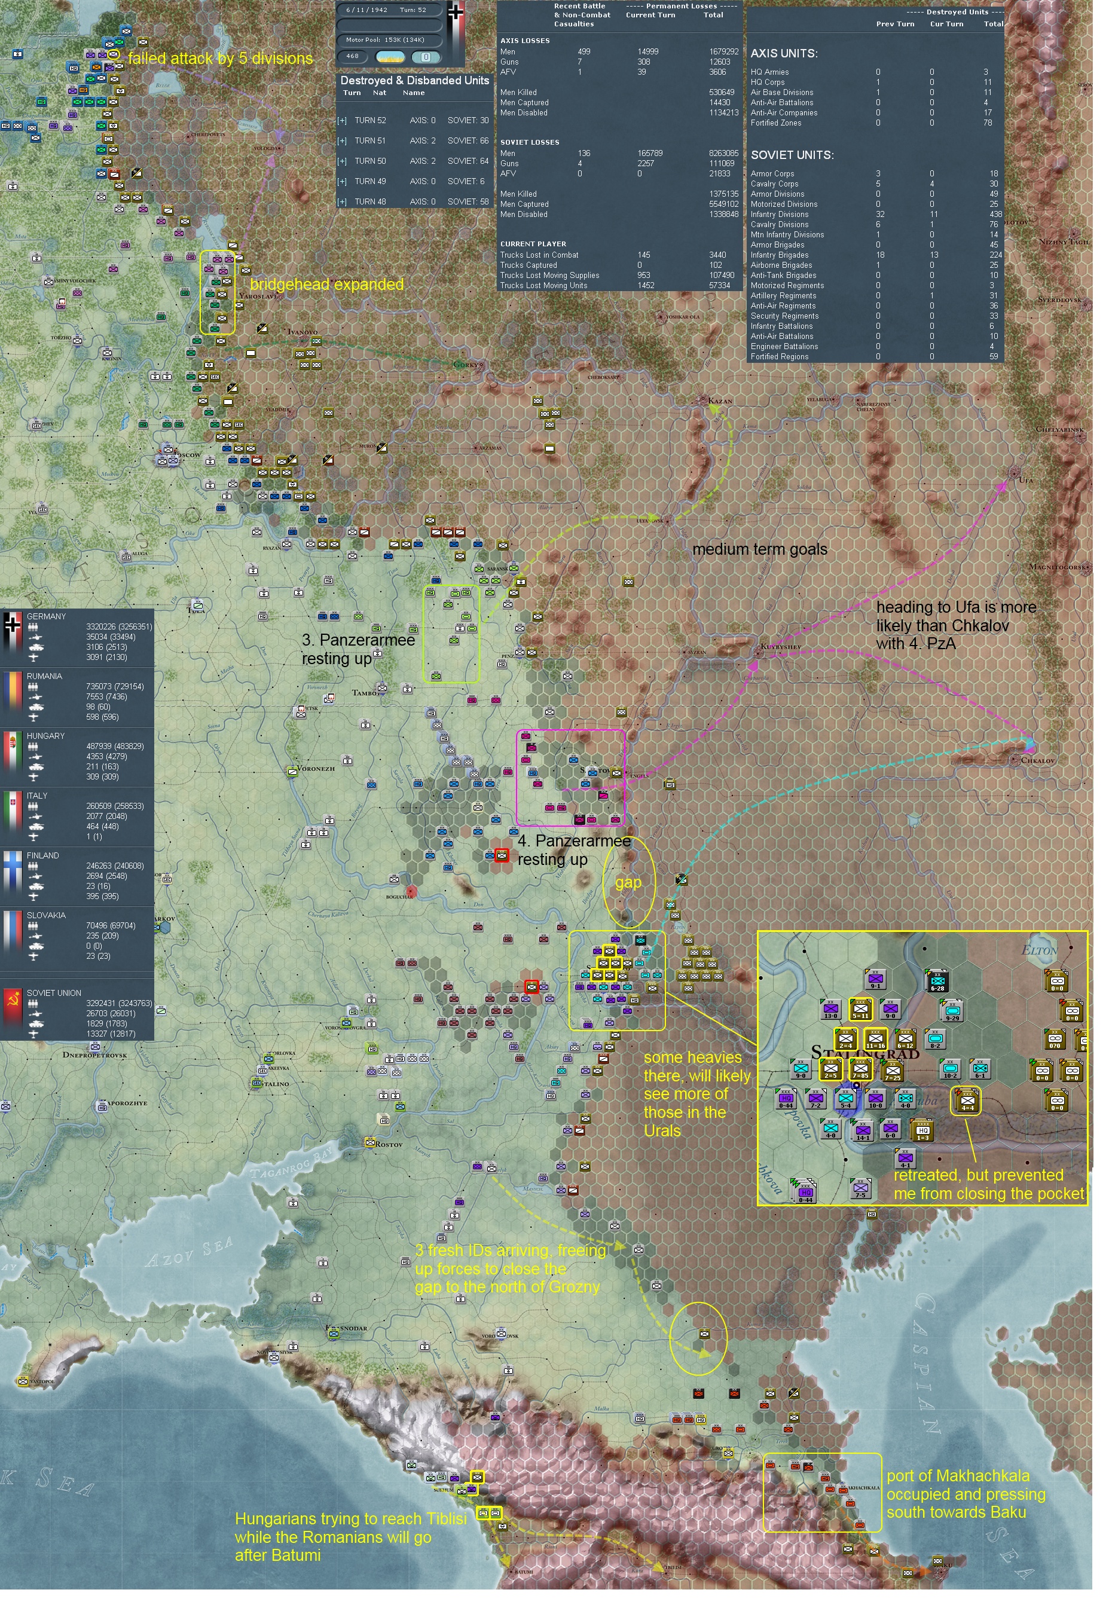Expand the TURN 49 destroyed units entry
Screen dimensions: 1109x1614
tap(342, 182)
